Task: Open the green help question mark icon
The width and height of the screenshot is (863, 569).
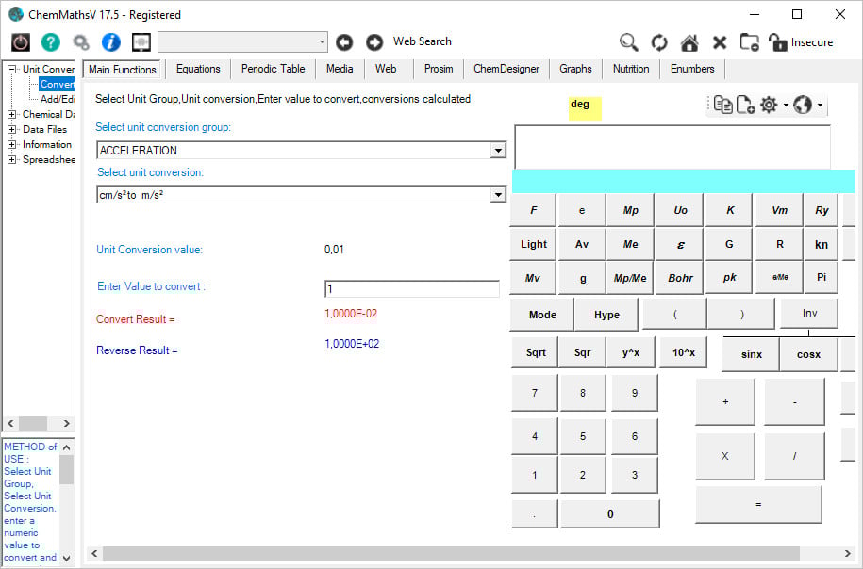Action: click(x=51, y=42)
